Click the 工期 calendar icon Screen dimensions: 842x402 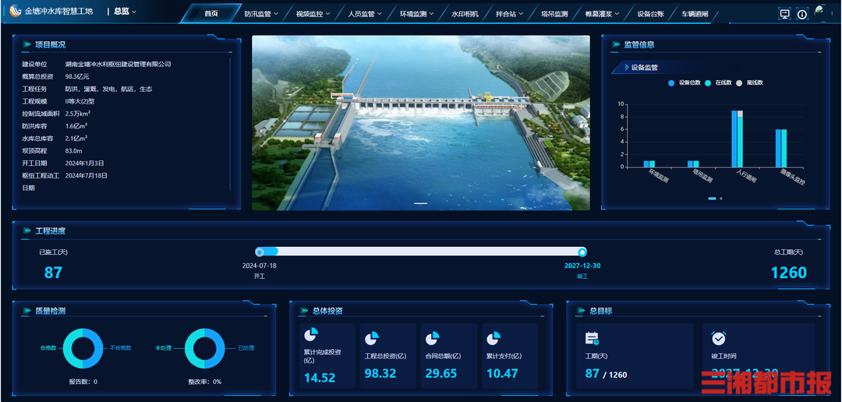click(x=593, y=338)
